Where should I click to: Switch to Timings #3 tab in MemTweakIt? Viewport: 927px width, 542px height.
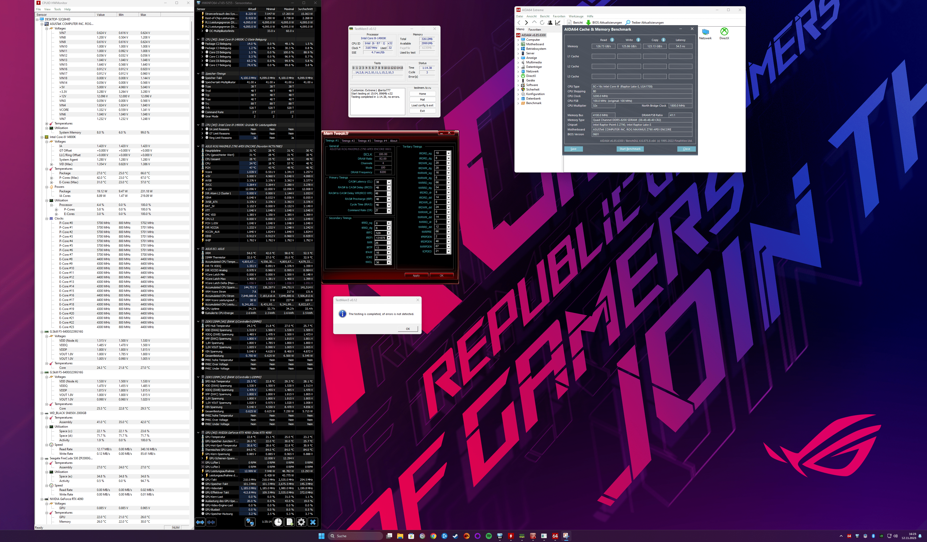pos(364,141)
